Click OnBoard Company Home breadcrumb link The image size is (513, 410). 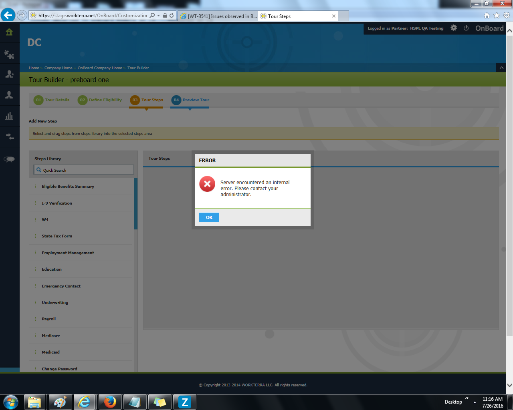(x=100, y=68)
